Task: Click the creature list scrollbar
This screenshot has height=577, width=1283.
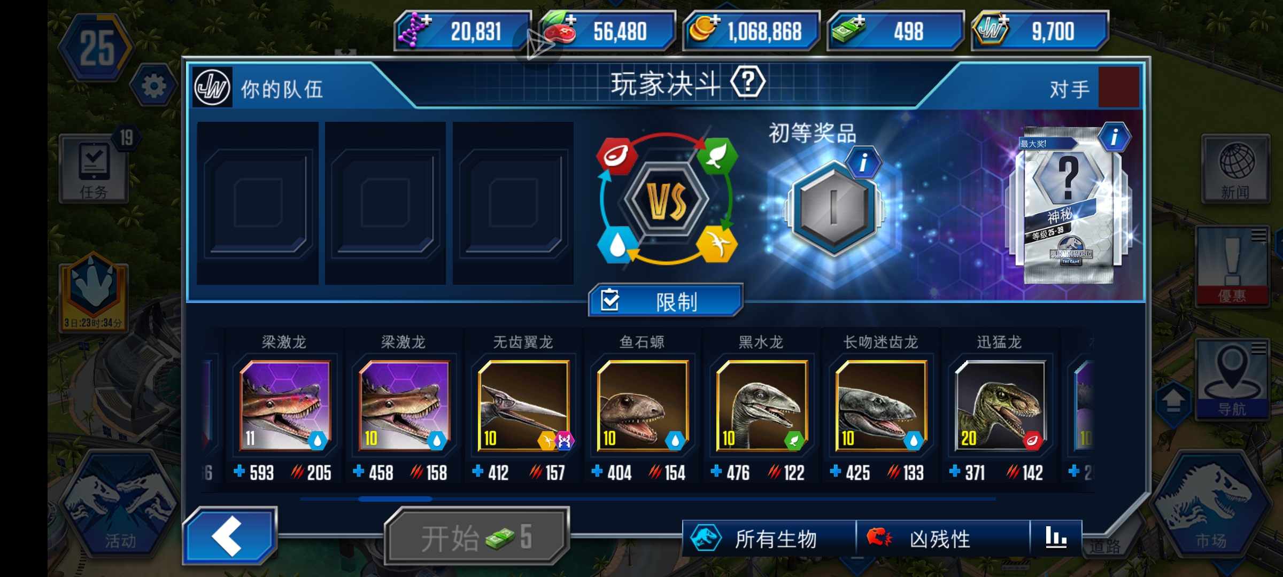Action: (x=648, y=499)
